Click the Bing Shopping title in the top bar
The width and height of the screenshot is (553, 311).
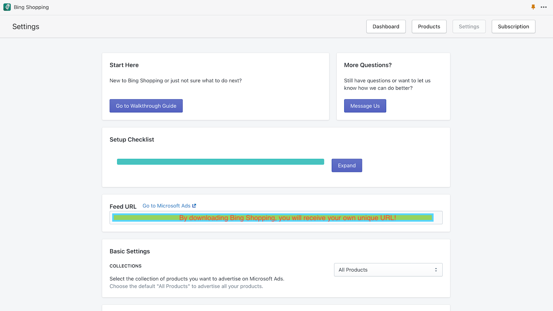[31, 7]
